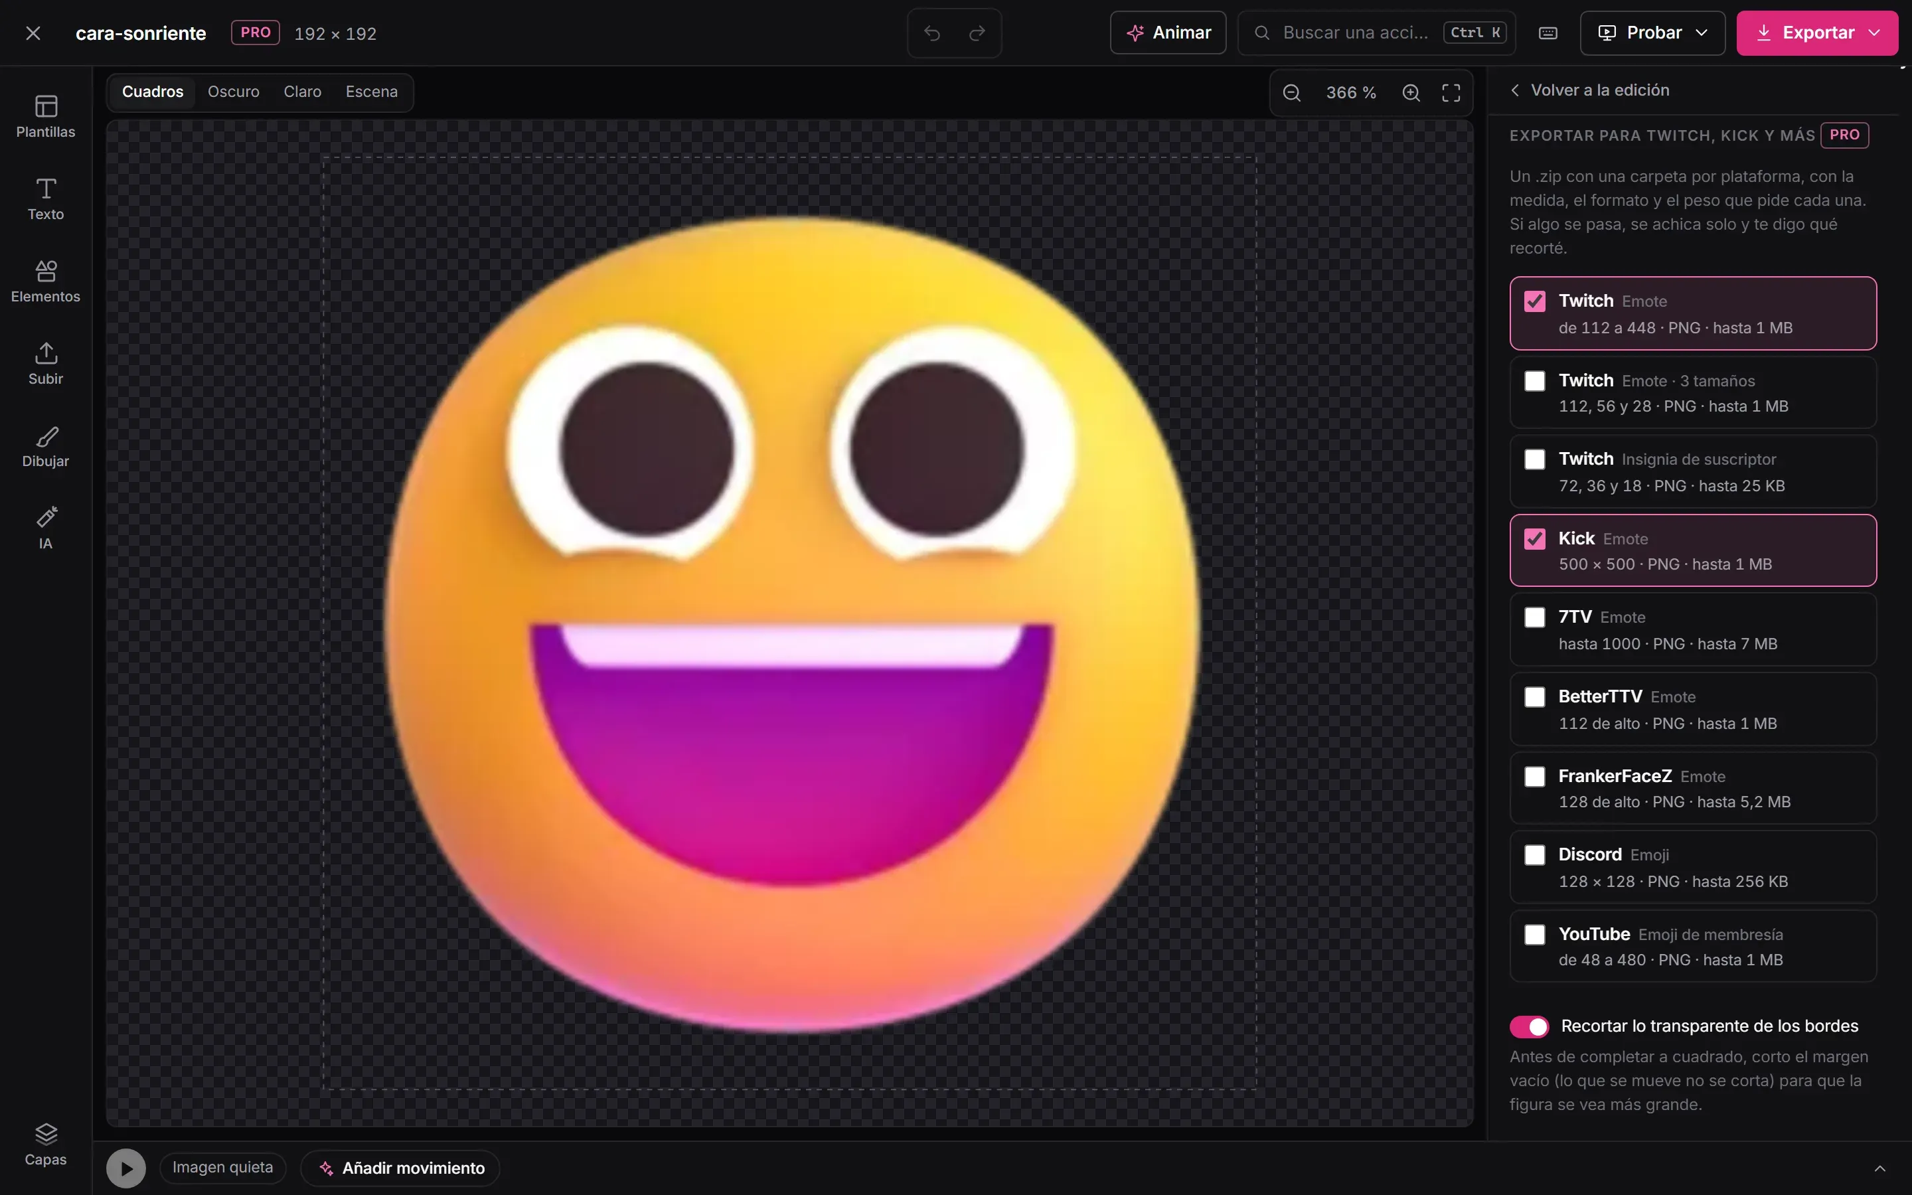1912x1195 pixels.
Task: Check the BetterTTV Emote option
Action: click(1535, 697)
